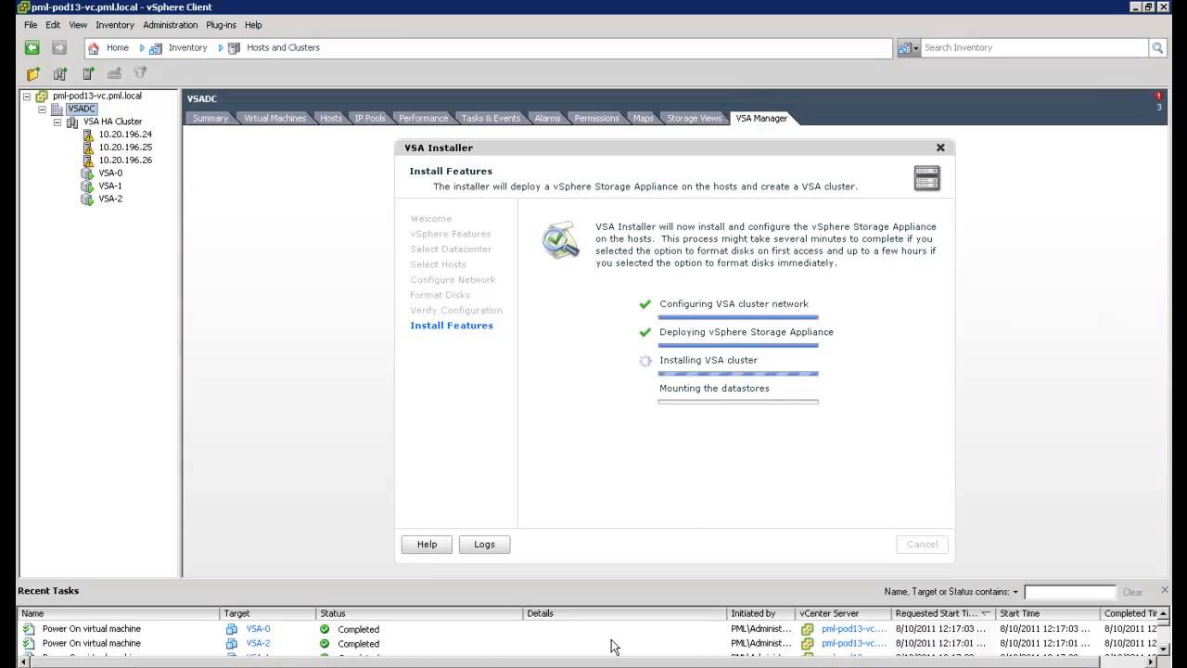Click the Search Inventory input field

click(1034, 48)
